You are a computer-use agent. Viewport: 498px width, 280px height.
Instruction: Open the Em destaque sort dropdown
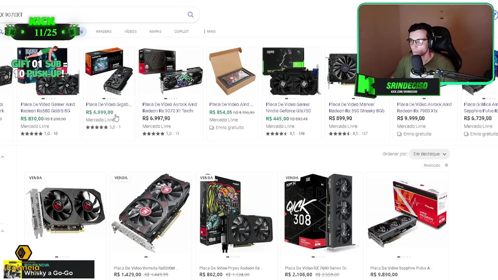pos(430,154)
